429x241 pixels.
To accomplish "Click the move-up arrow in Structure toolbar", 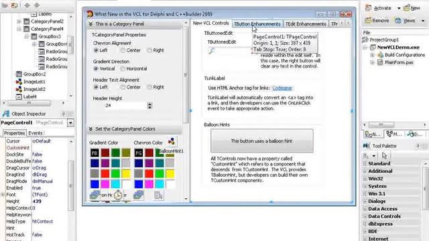I will click(27, 5).
